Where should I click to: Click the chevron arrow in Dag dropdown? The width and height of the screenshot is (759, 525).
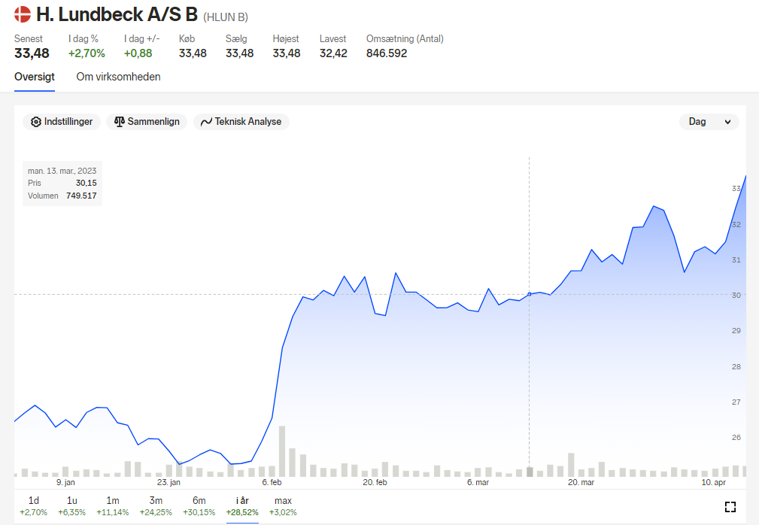pos(727,122)
